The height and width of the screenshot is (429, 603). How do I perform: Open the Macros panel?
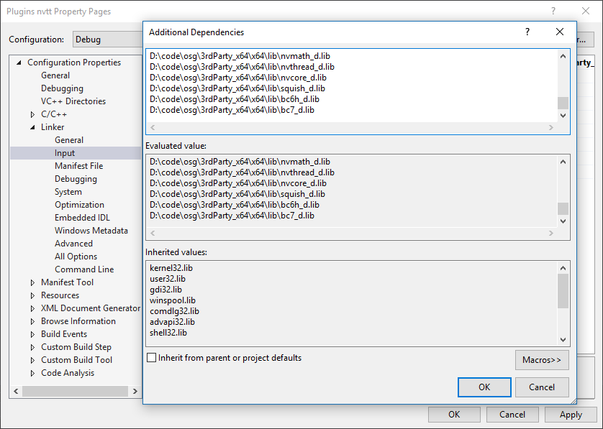click(x=542, y=359)
